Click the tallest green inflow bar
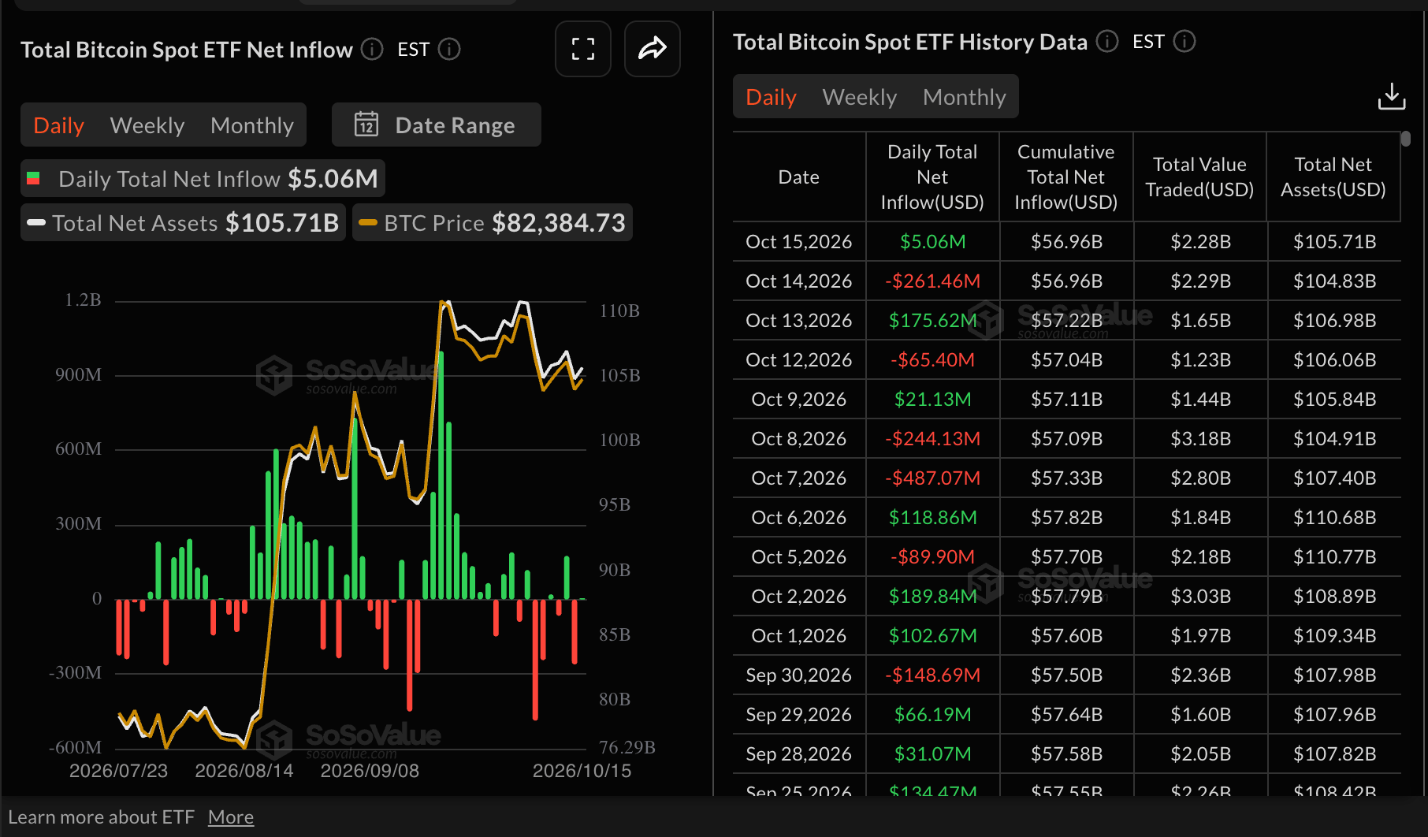The width and height of the screenshot is (1428, 837). pos(441,475)
